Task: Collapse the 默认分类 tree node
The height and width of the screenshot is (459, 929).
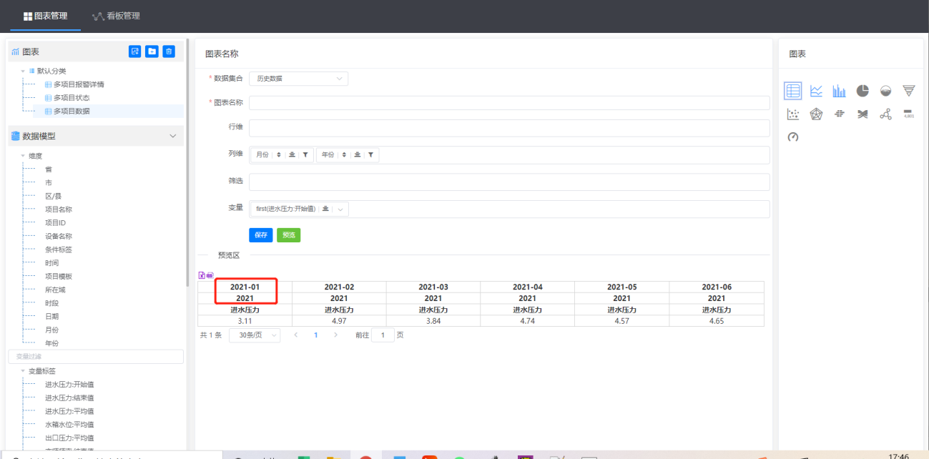Action: [23, 71]
